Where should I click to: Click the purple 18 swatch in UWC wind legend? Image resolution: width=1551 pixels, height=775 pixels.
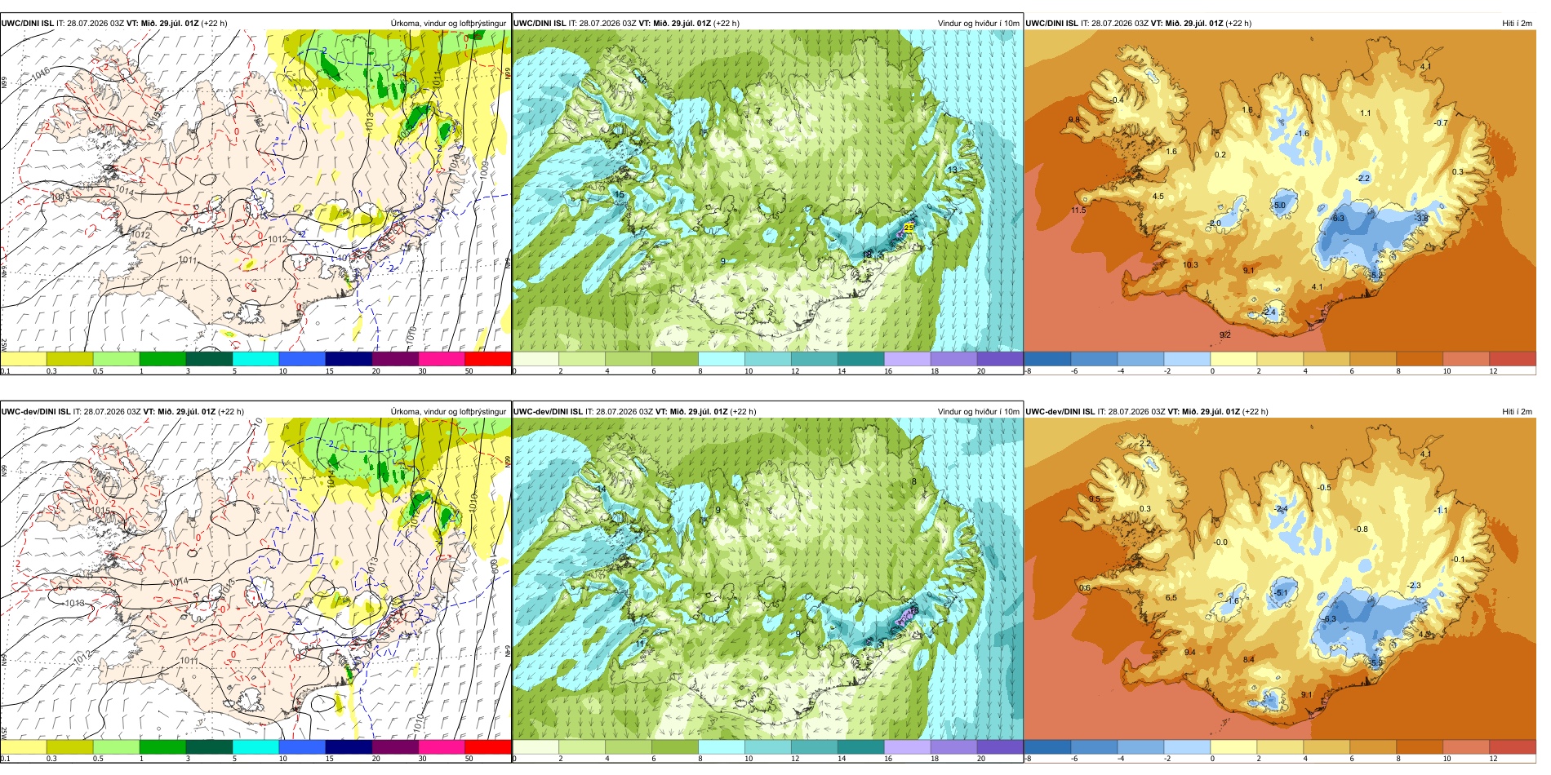pyautogui.click(x=953, y=358)
